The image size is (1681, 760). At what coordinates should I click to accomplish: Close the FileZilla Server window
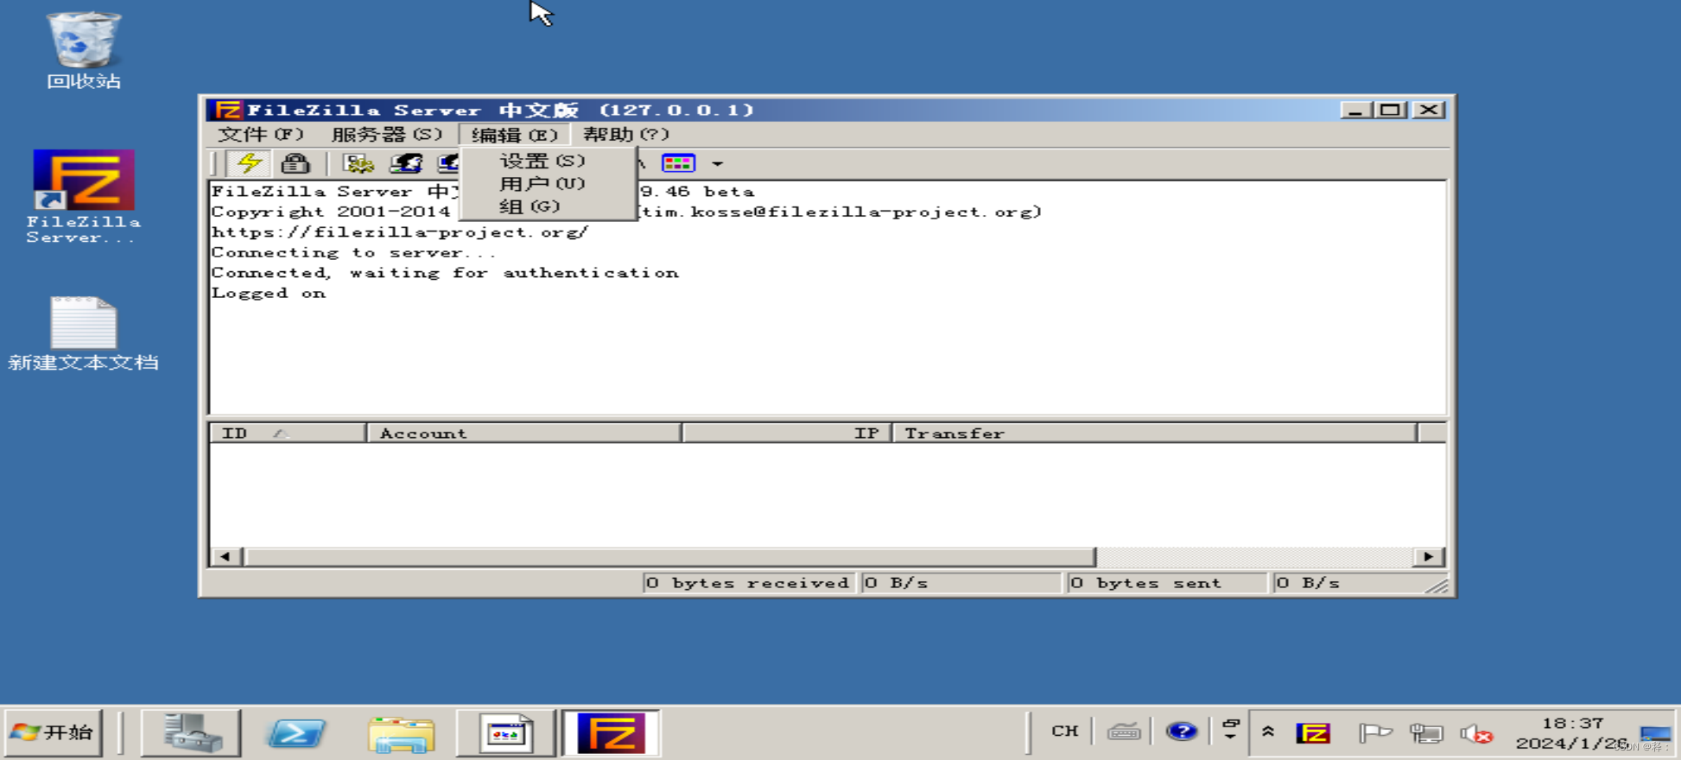coord(1429,110)
